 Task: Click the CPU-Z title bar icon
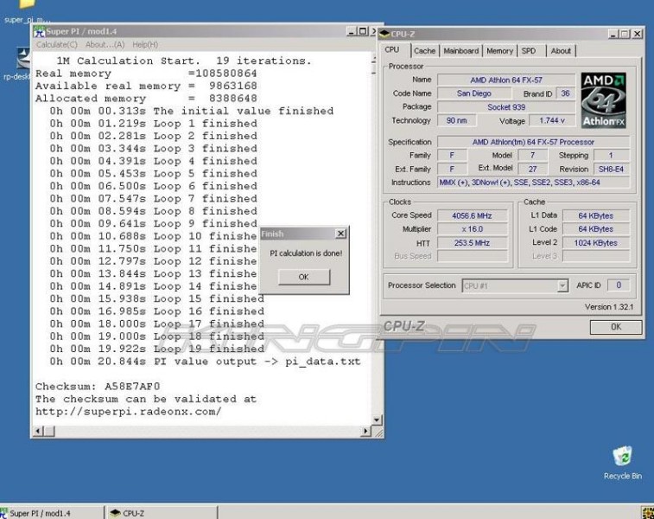pyautogui.click(x=384, y=34)
